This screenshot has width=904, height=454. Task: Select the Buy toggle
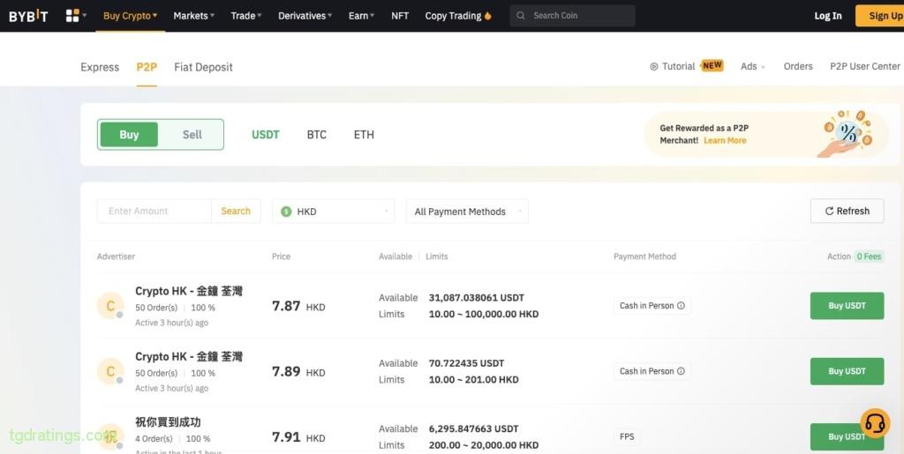(x=129, y=135)
